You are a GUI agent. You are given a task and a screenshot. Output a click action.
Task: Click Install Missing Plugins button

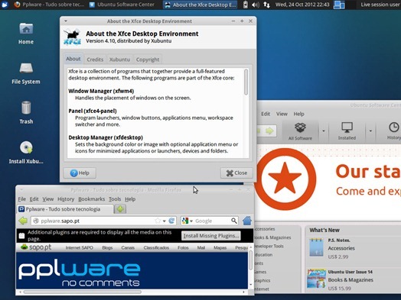[211, 236]
